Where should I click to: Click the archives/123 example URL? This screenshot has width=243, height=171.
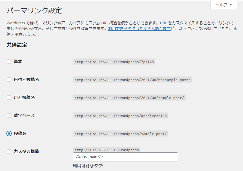click(x=120, y=116)
